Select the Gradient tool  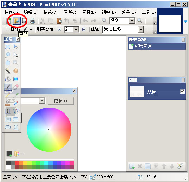pyautogui.click(x=16, y=79)
